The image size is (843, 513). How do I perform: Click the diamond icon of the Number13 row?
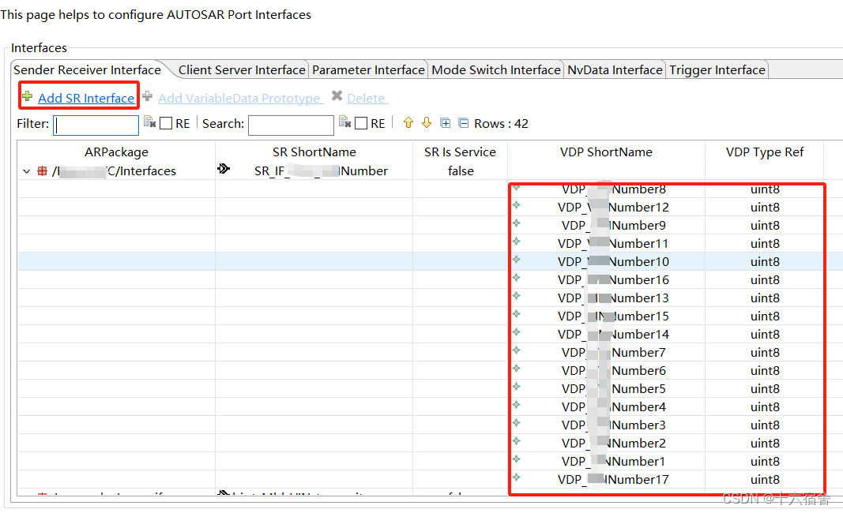(x=517, y=296)
